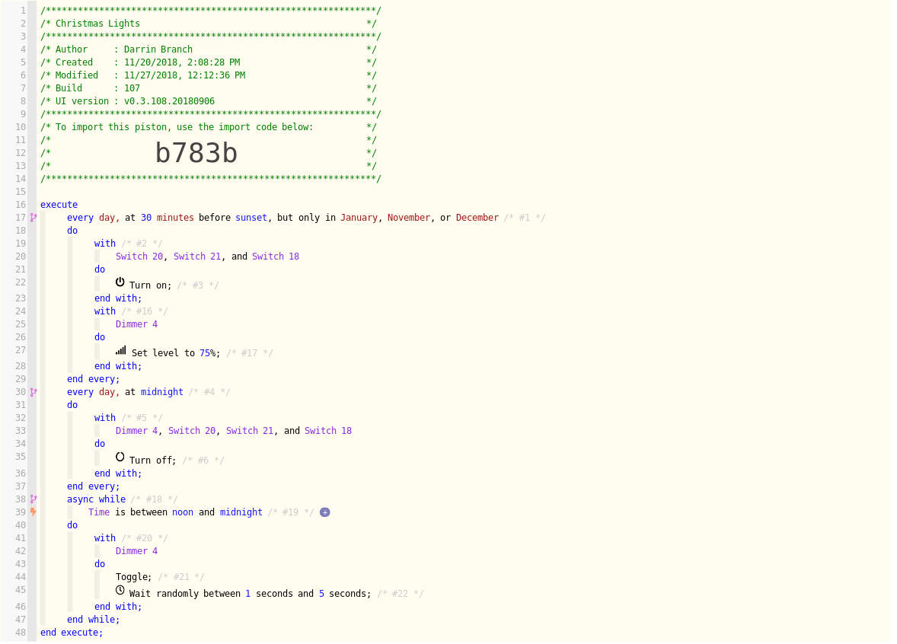Click 'sunset' in the line 17 timer

[x=252, y=219]
